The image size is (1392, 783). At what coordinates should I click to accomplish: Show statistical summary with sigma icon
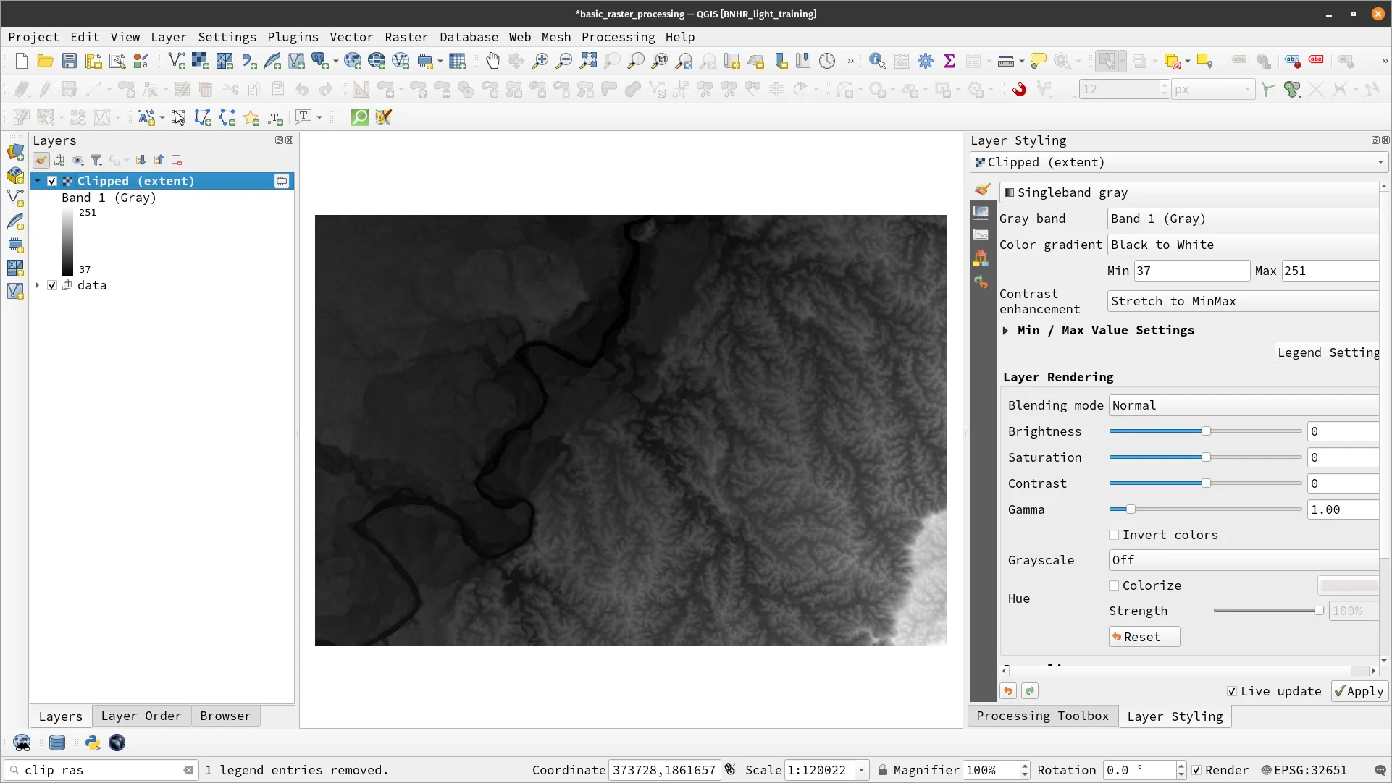tap(949, 62)
